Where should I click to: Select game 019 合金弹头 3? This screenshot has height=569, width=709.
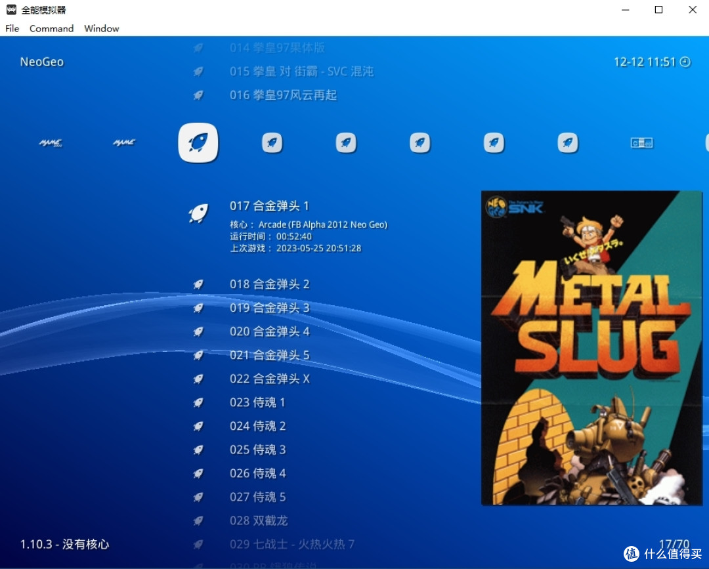point(270,308)
